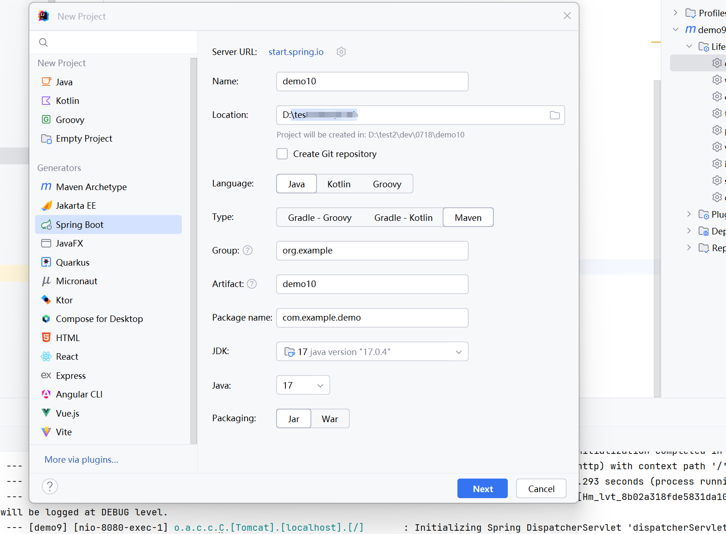This screenshot has height=534, width=726.
Task: Select Kotlin project type
Action: tap(108, 101)
